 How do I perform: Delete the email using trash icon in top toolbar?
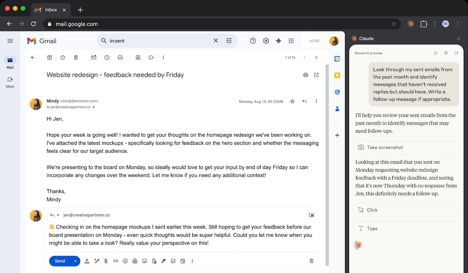(76, 58)
